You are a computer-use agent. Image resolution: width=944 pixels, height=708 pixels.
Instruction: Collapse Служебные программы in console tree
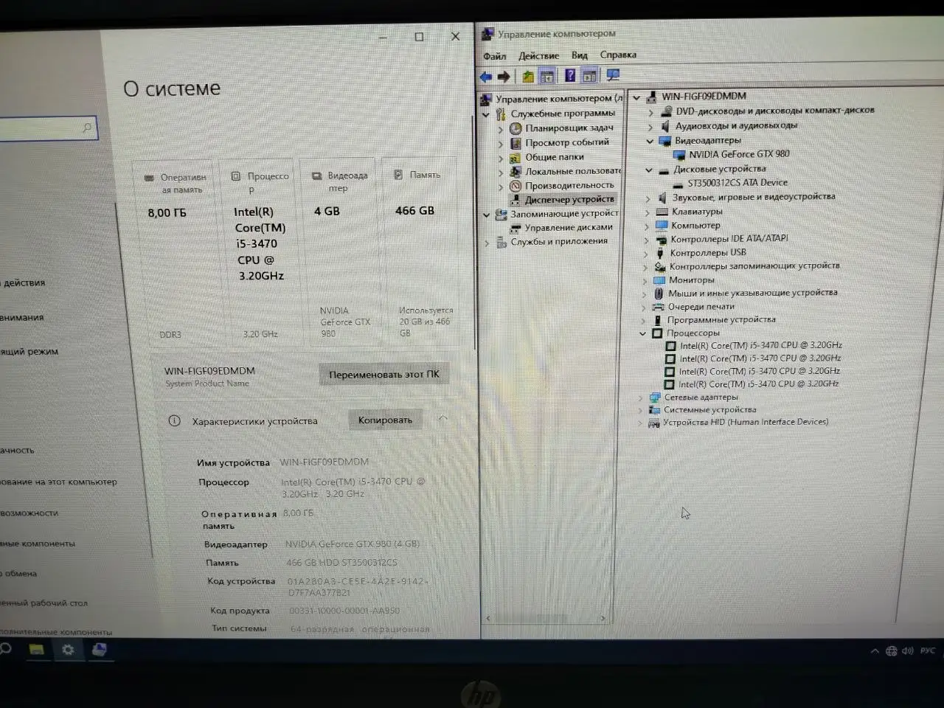coord(486,114)
